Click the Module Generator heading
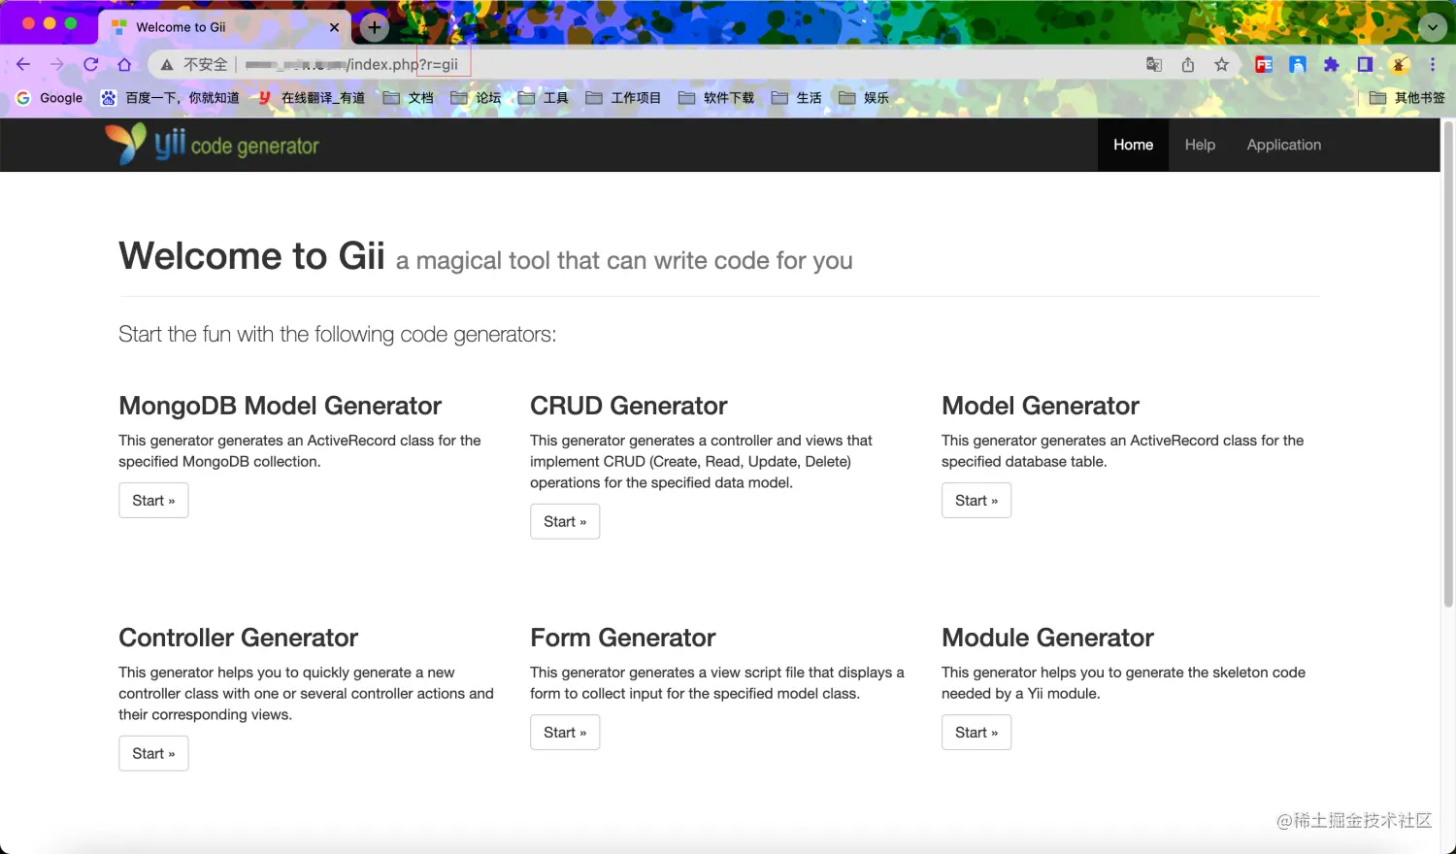 [1047, 638]
